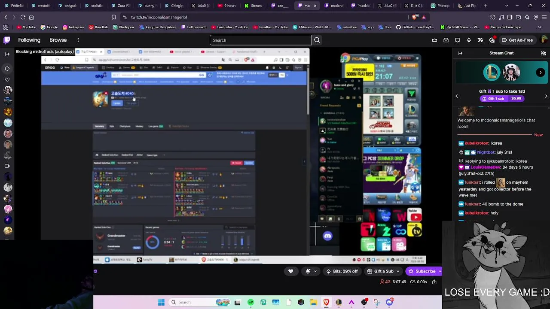Open the chat community users list
550x309 pixels.
[x=543, y=53]
